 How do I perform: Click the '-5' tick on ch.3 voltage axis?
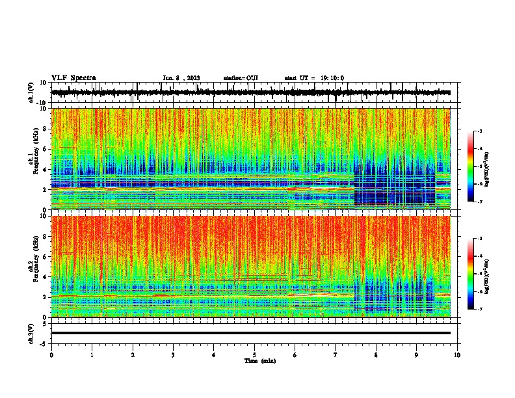[x=44, y=344]
